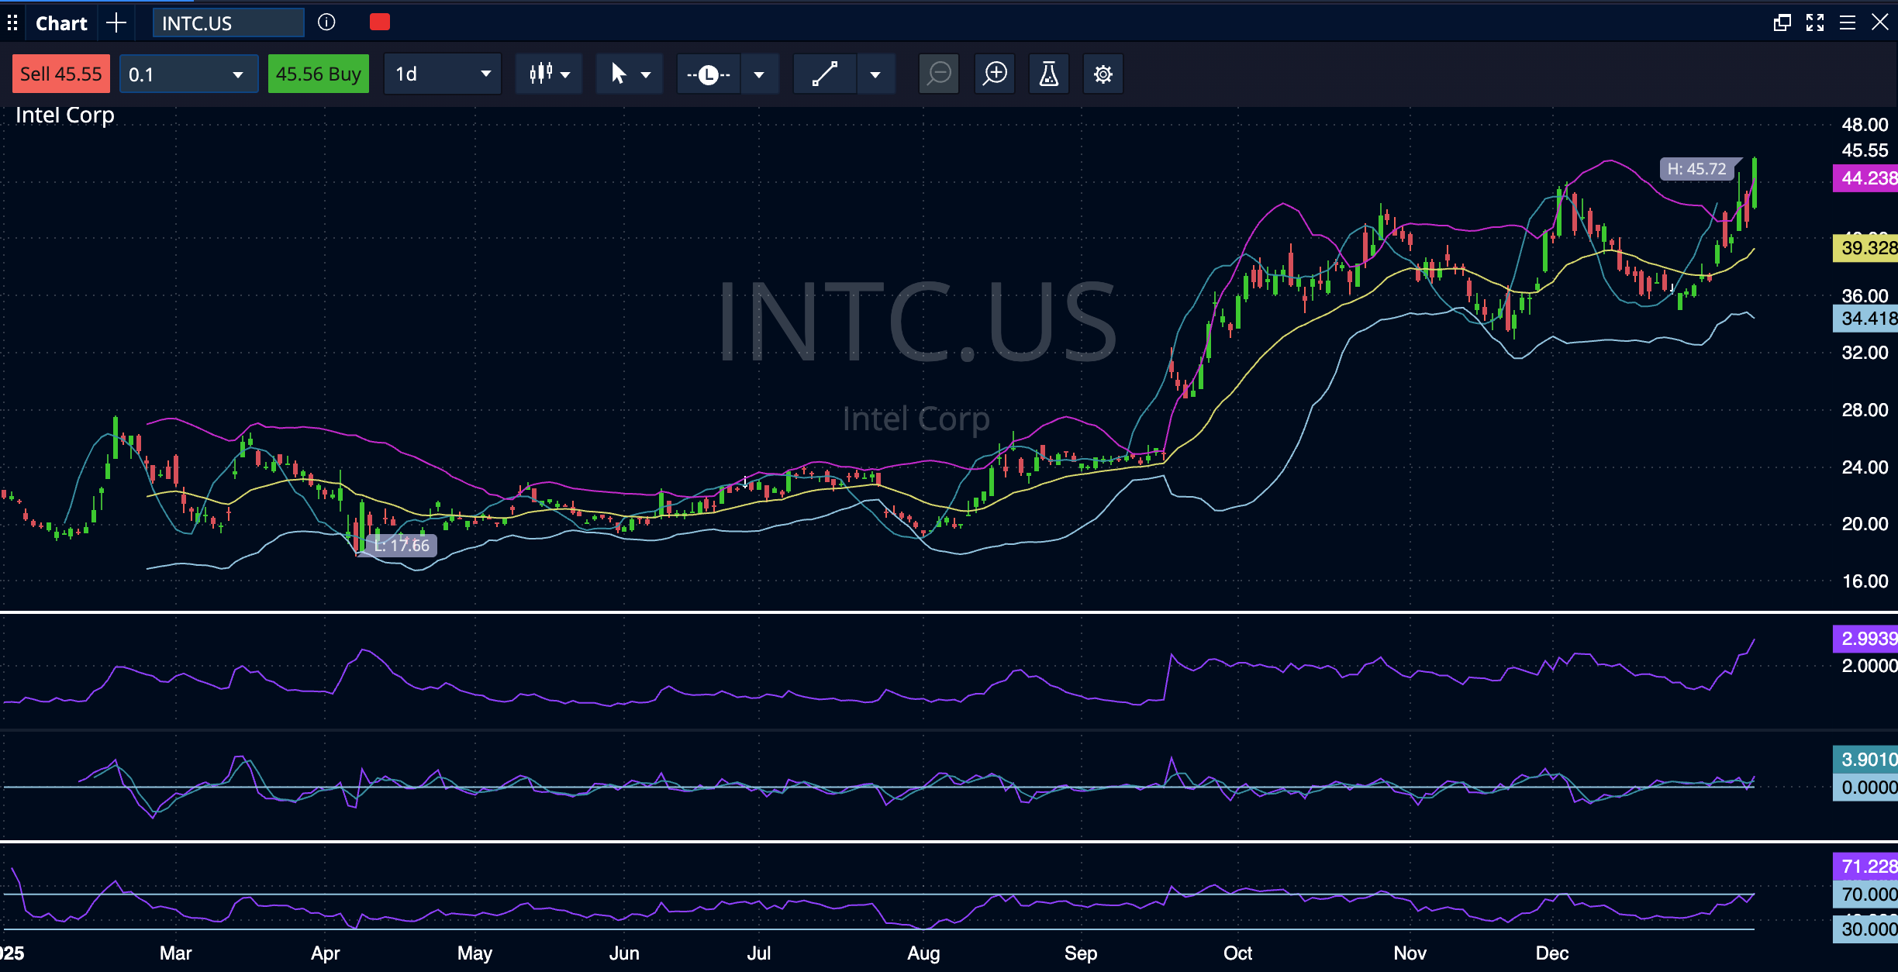Open the indicators flask icon
Screen dimensions: 1898x972
pyautogui.click(x=1048, y=74)
